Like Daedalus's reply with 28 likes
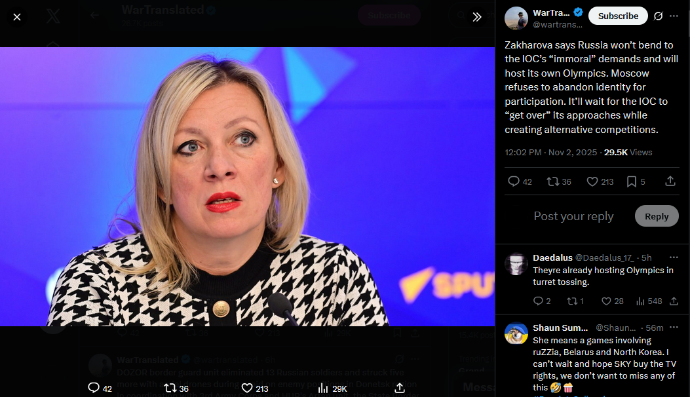 [x=613, y=301]
